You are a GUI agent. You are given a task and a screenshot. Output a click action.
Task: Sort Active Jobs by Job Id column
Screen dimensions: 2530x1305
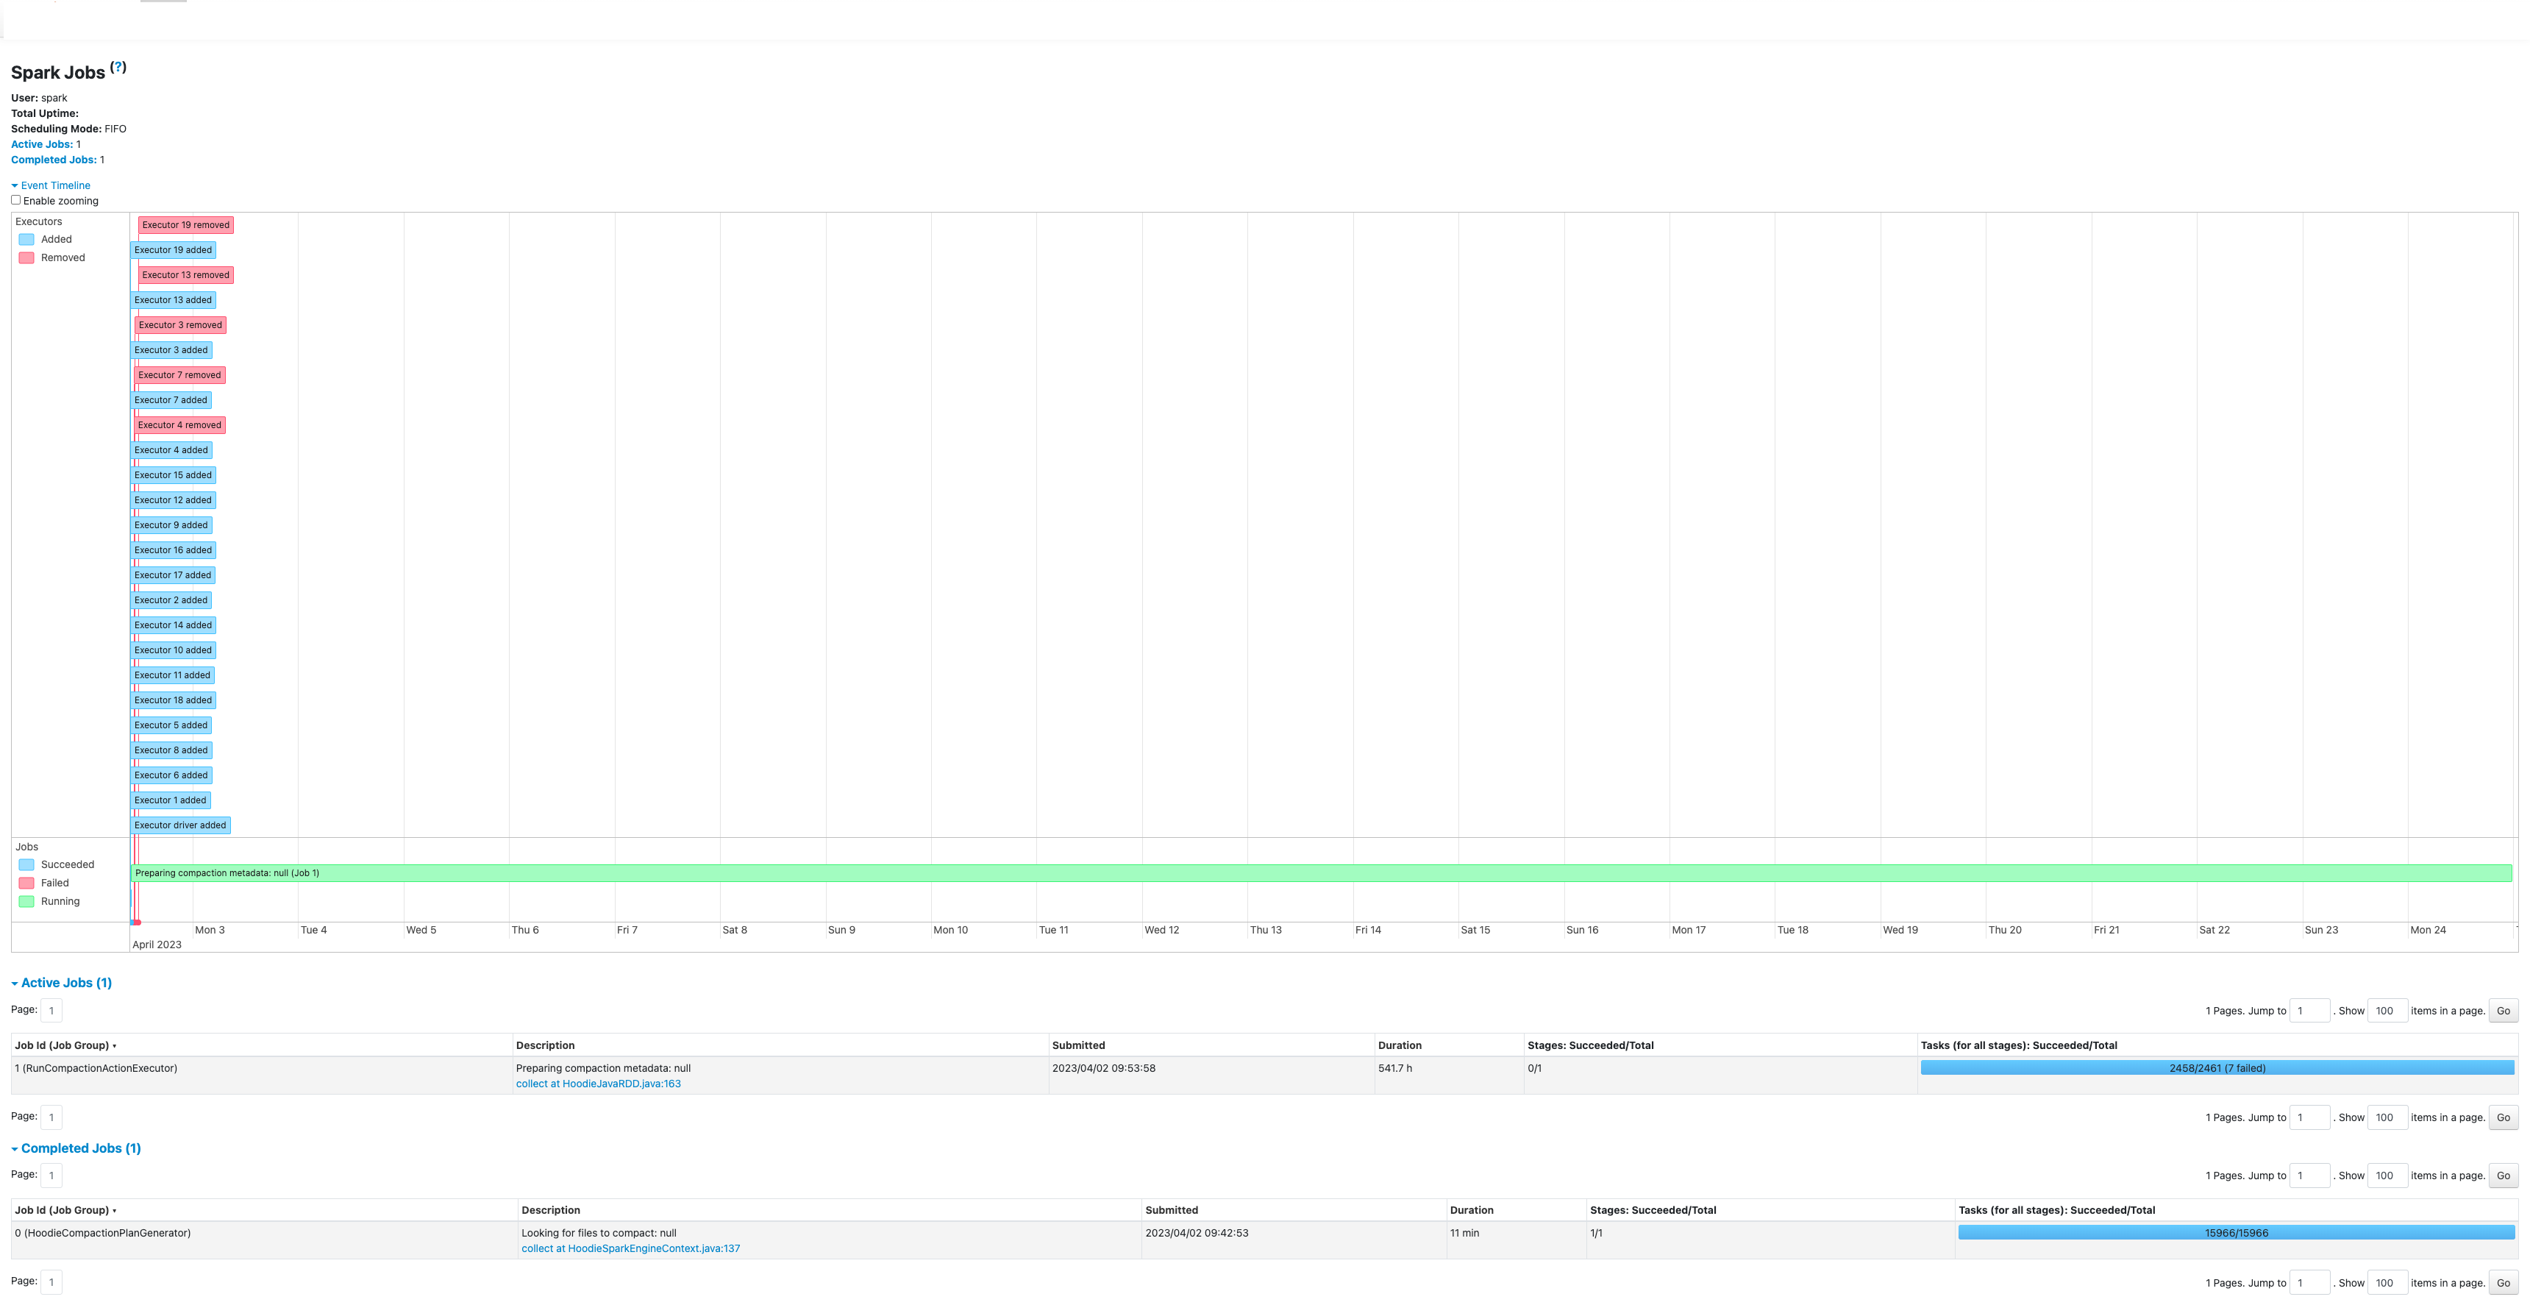tap(64, 1045)
